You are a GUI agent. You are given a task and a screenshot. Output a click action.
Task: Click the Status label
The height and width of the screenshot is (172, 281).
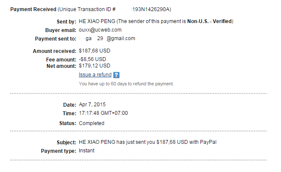(68, 123)
